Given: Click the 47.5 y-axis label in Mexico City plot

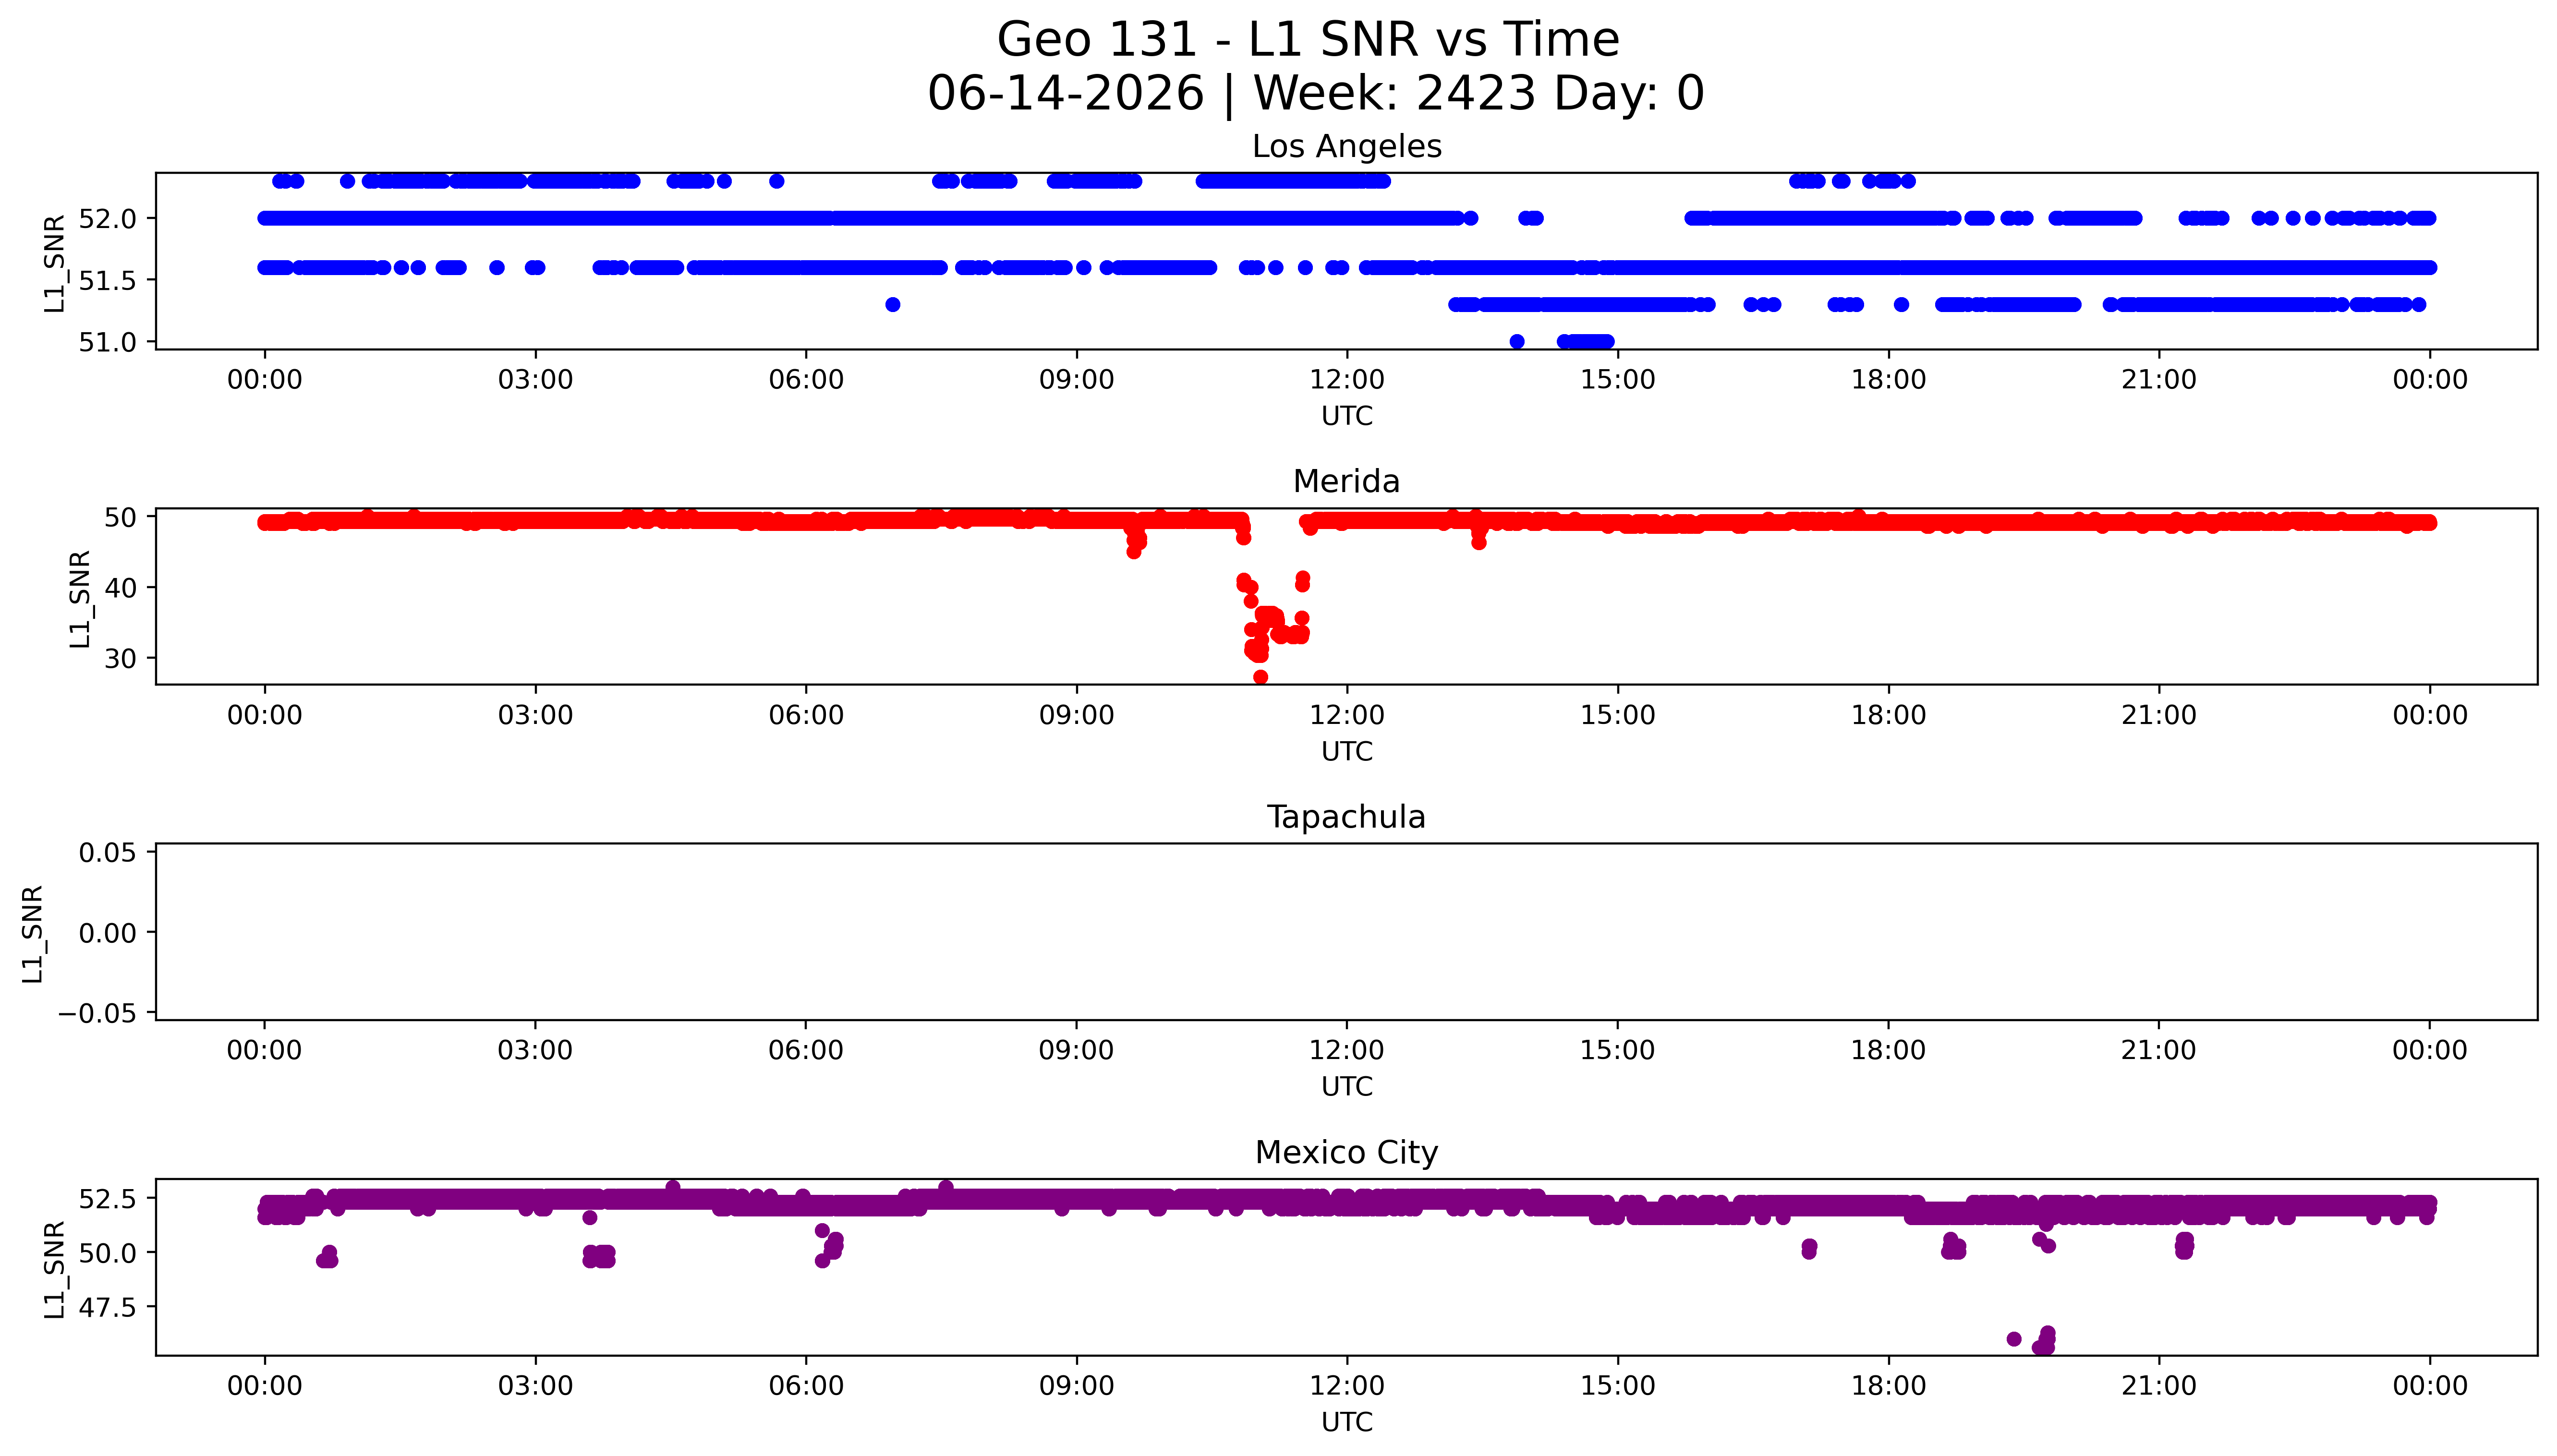Looking at the screenshot, I should (x=106, y=1307).
